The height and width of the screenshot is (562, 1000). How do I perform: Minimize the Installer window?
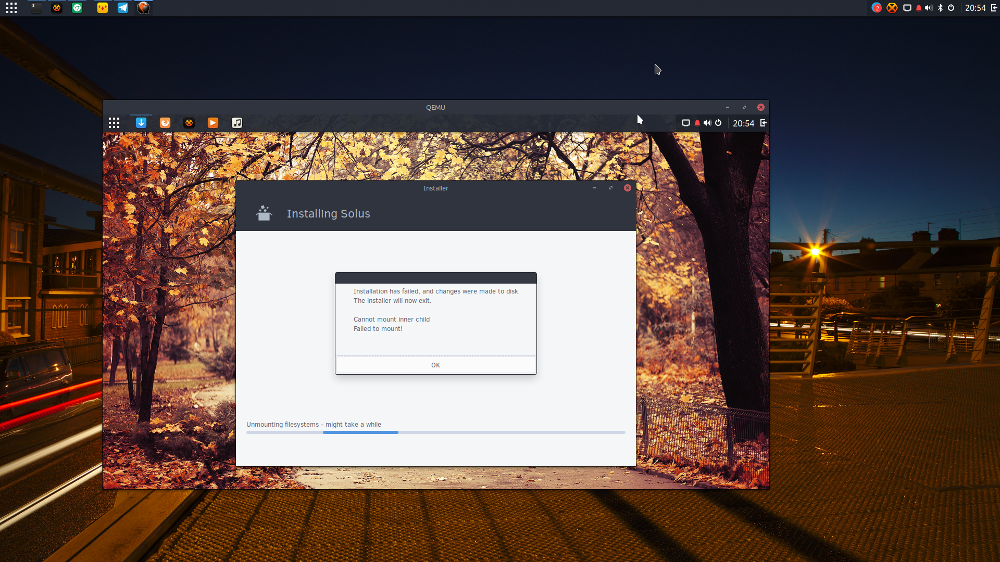594,188
